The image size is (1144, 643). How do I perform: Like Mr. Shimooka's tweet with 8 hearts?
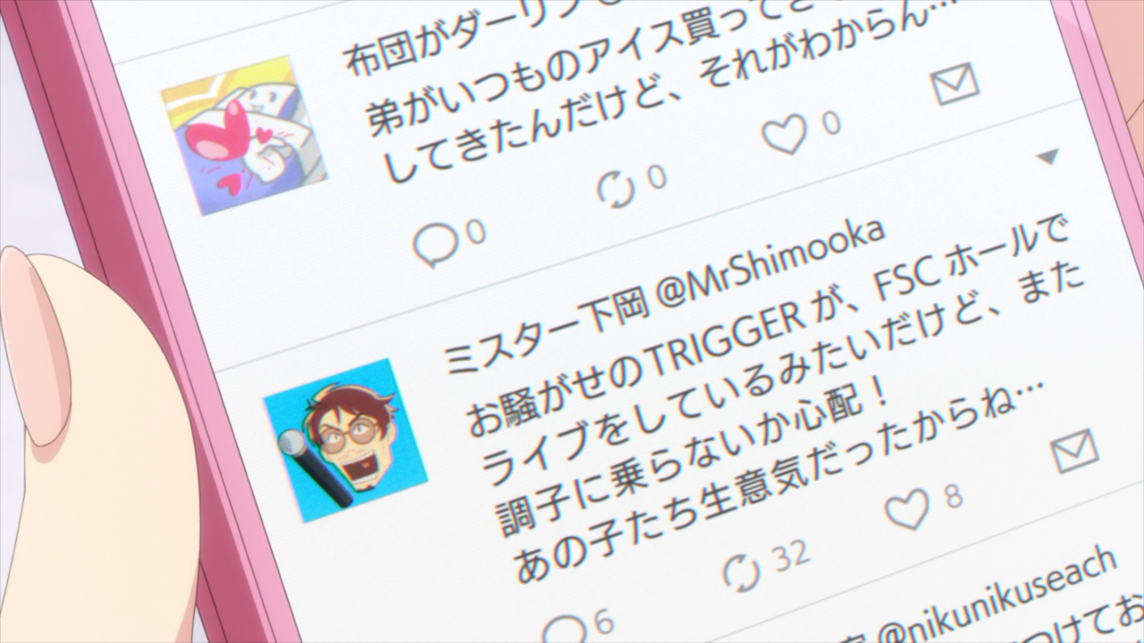click(x=908, y=508)
